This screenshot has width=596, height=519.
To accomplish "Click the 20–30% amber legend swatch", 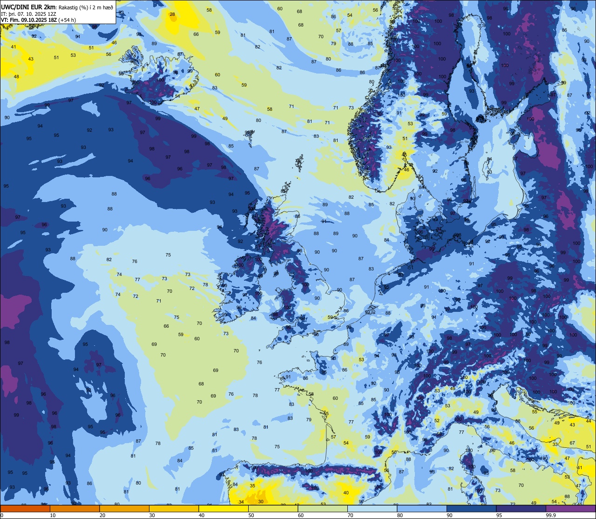I will coord(124,508).
